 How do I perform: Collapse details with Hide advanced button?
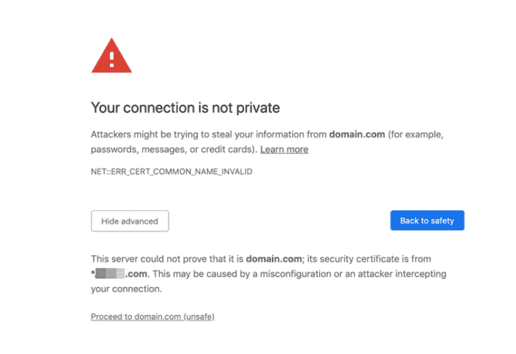[130, 221]
